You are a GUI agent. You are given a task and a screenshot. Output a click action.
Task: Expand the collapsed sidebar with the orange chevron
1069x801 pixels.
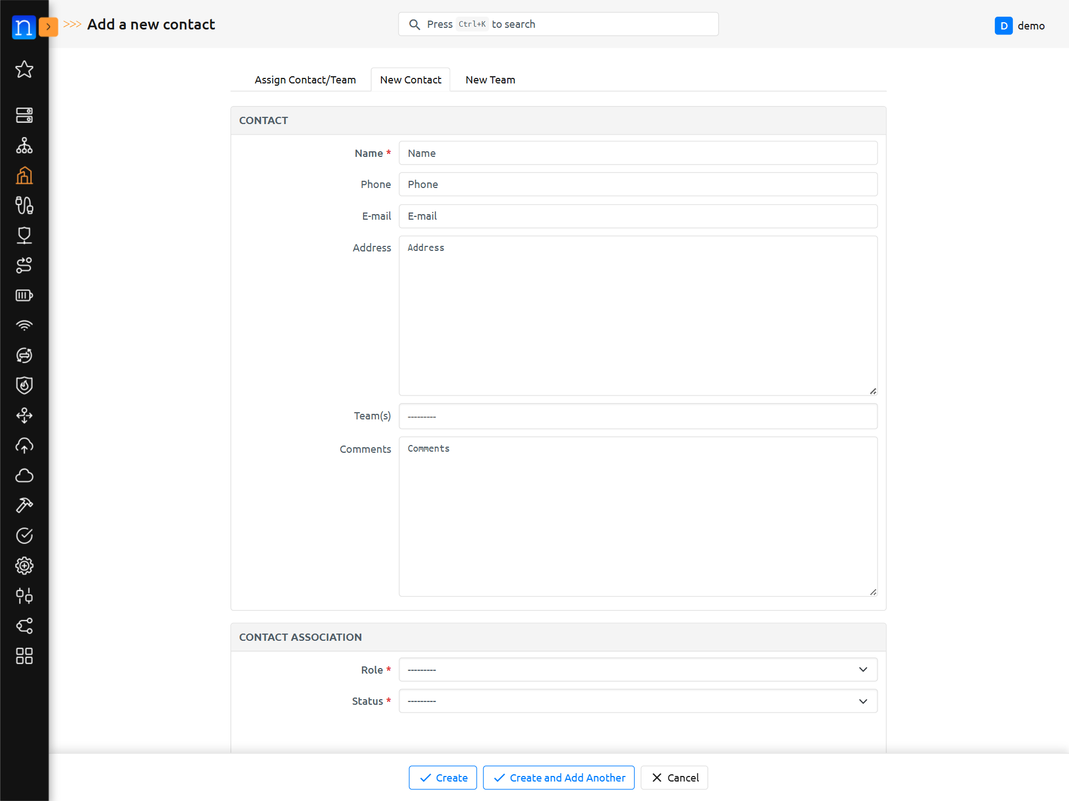click(x=48, y=26)
